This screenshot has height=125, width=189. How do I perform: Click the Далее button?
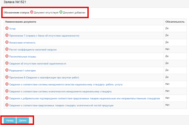point(23,120)
